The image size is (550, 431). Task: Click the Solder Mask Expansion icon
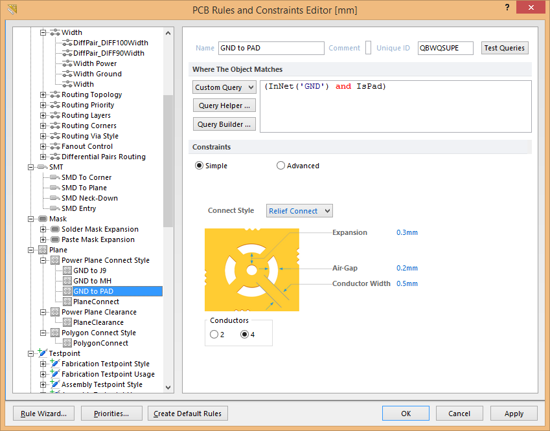tap(55, 229)
